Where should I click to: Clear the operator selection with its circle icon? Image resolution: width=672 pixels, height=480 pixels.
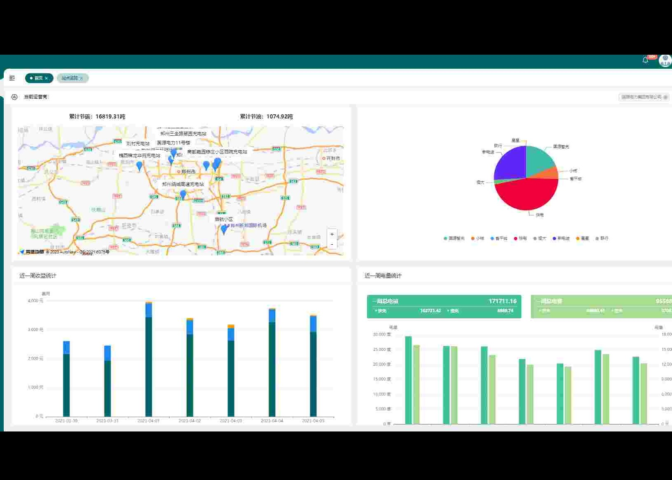(665, 97)
